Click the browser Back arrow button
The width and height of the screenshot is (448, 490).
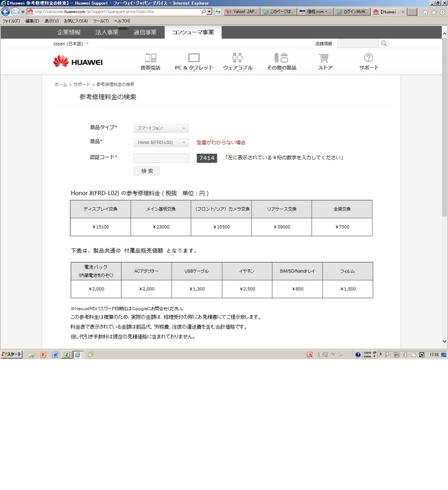(x=6, y=12)
